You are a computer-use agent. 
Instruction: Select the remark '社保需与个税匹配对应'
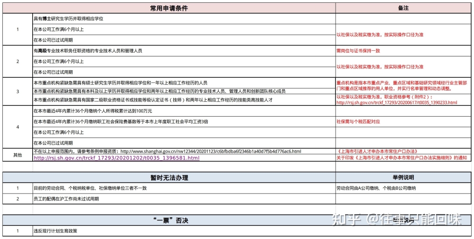click(x=358, y=121)
